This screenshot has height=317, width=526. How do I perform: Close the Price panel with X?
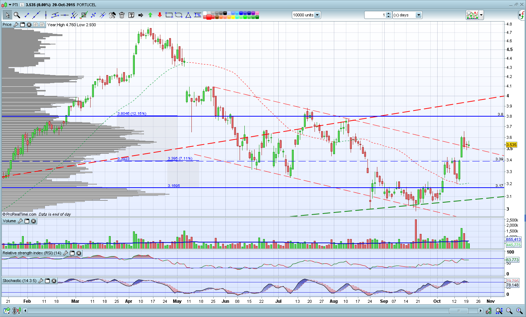[29, 24]
